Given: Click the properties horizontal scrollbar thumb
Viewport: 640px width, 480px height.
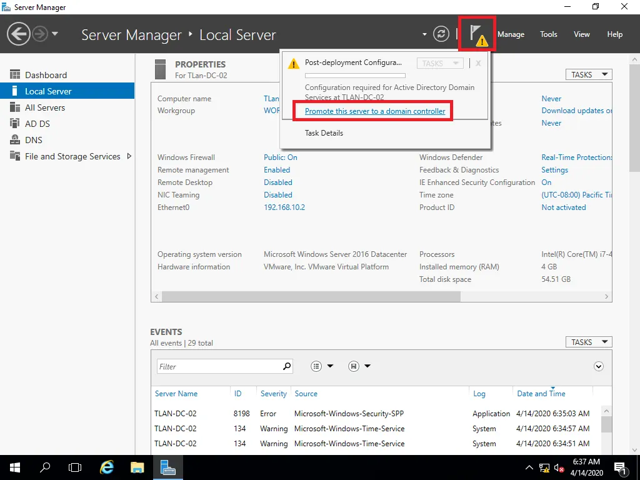Looking at the screenshot, I should pos(311,297).
